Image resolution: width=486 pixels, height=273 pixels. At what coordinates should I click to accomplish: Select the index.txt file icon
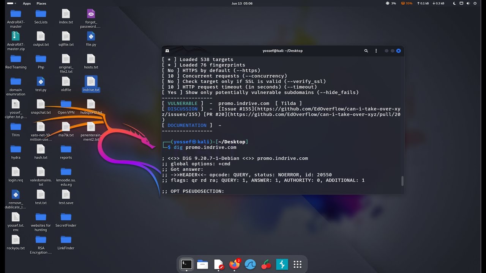click(x=66, y=17)
